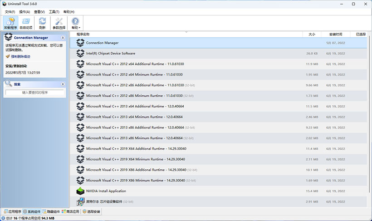Click the search programs input field
The width and height of the screenshot is (372, 221).
click(x=35, y=93)
